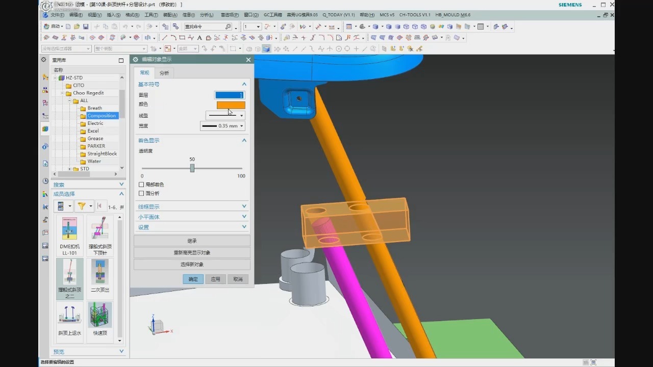Click the 确定 button
This screenshot has height=367, width=653.
[193, 279]
